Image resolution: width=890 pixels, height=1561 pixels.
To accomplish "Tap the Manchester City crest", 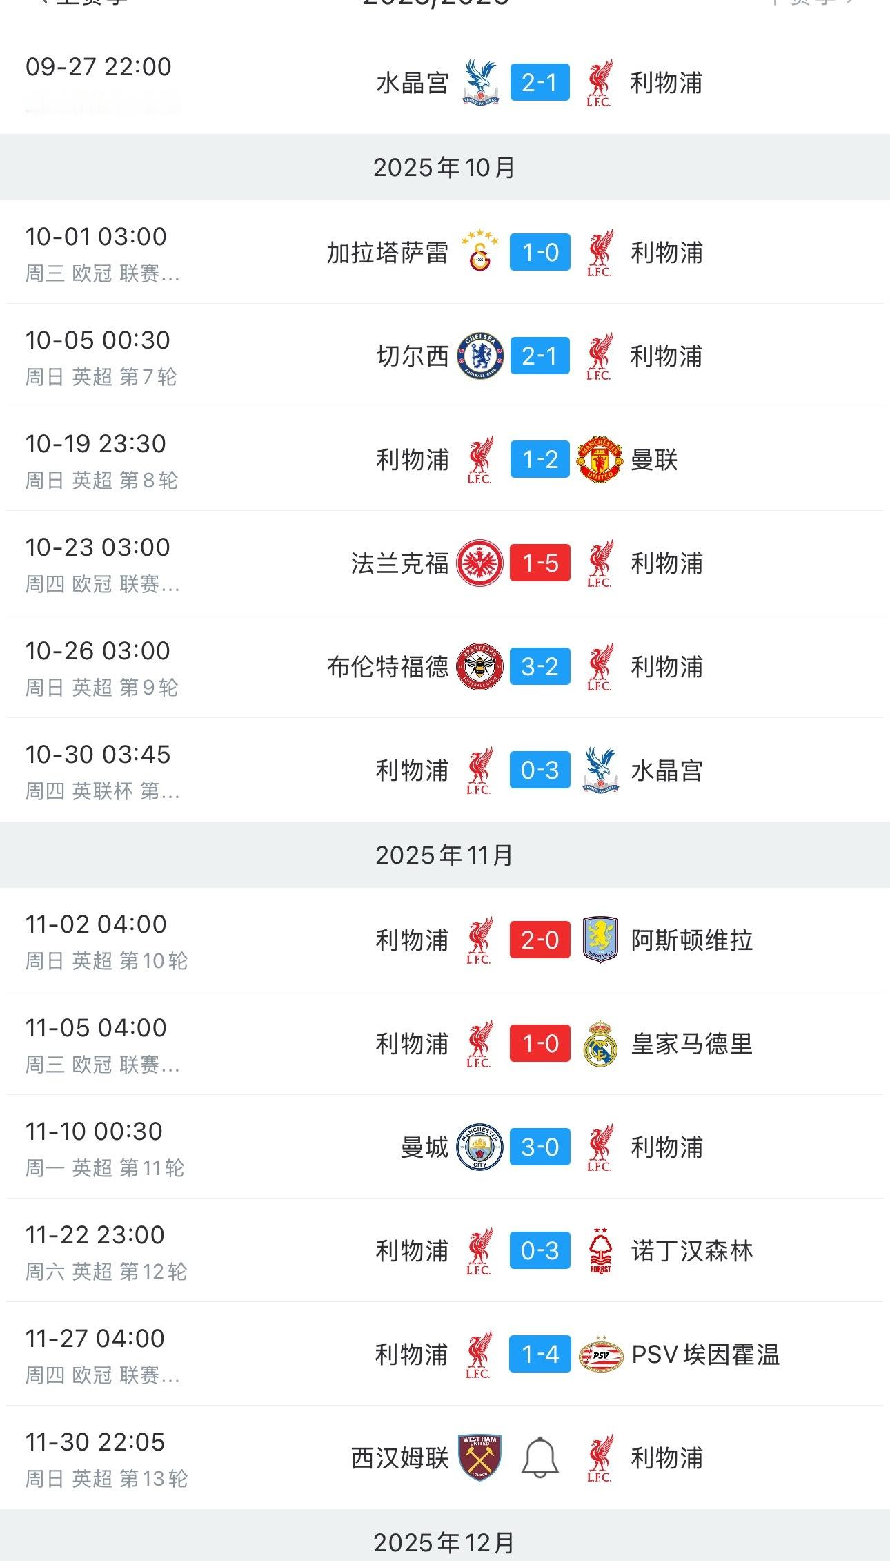I will coord(480,1147).
